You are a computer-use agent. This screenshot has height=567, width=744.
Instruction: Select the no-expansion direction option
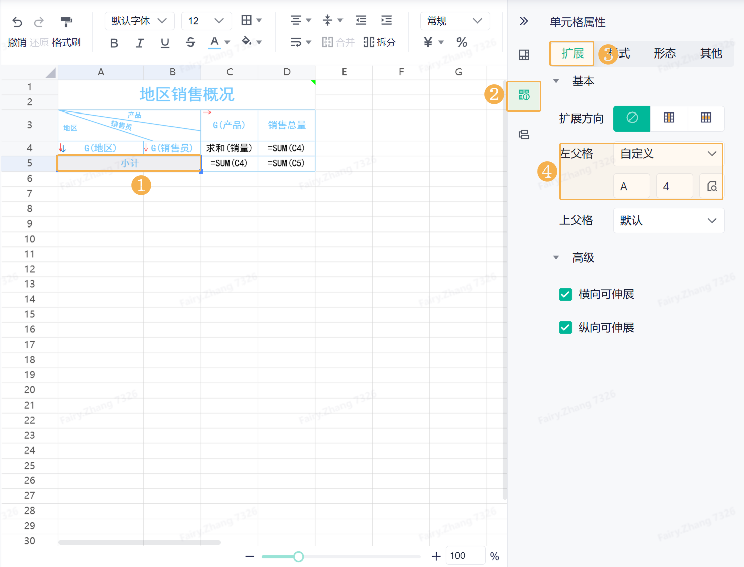(x=632, y=118)
